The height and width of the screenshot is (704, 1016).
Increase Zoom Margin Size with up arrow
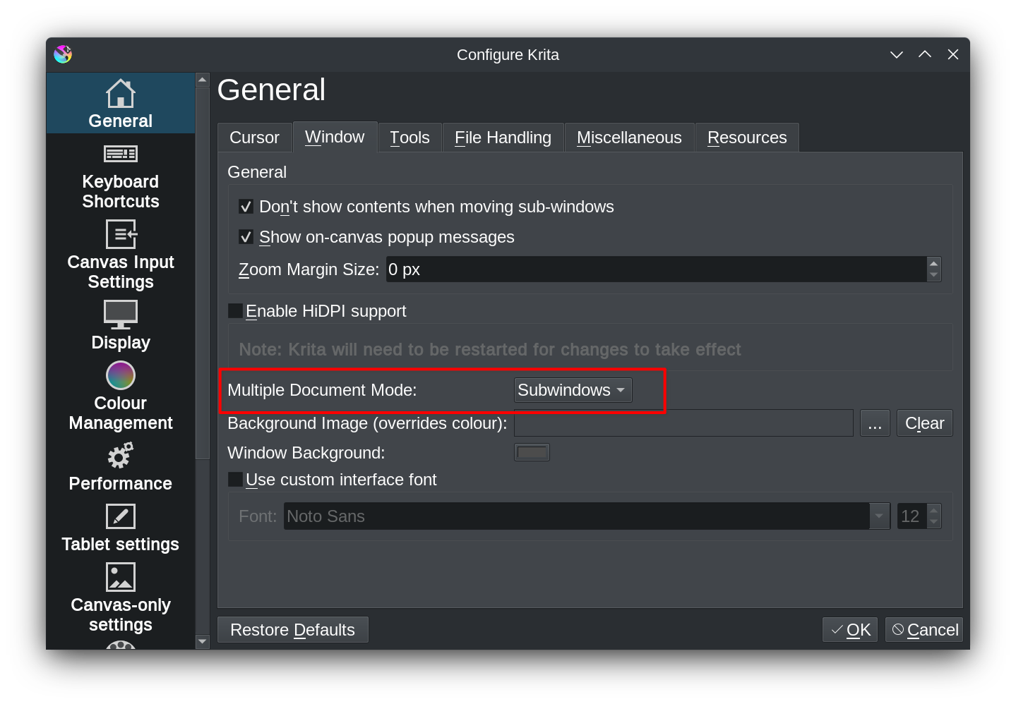[x=934, y=263]
